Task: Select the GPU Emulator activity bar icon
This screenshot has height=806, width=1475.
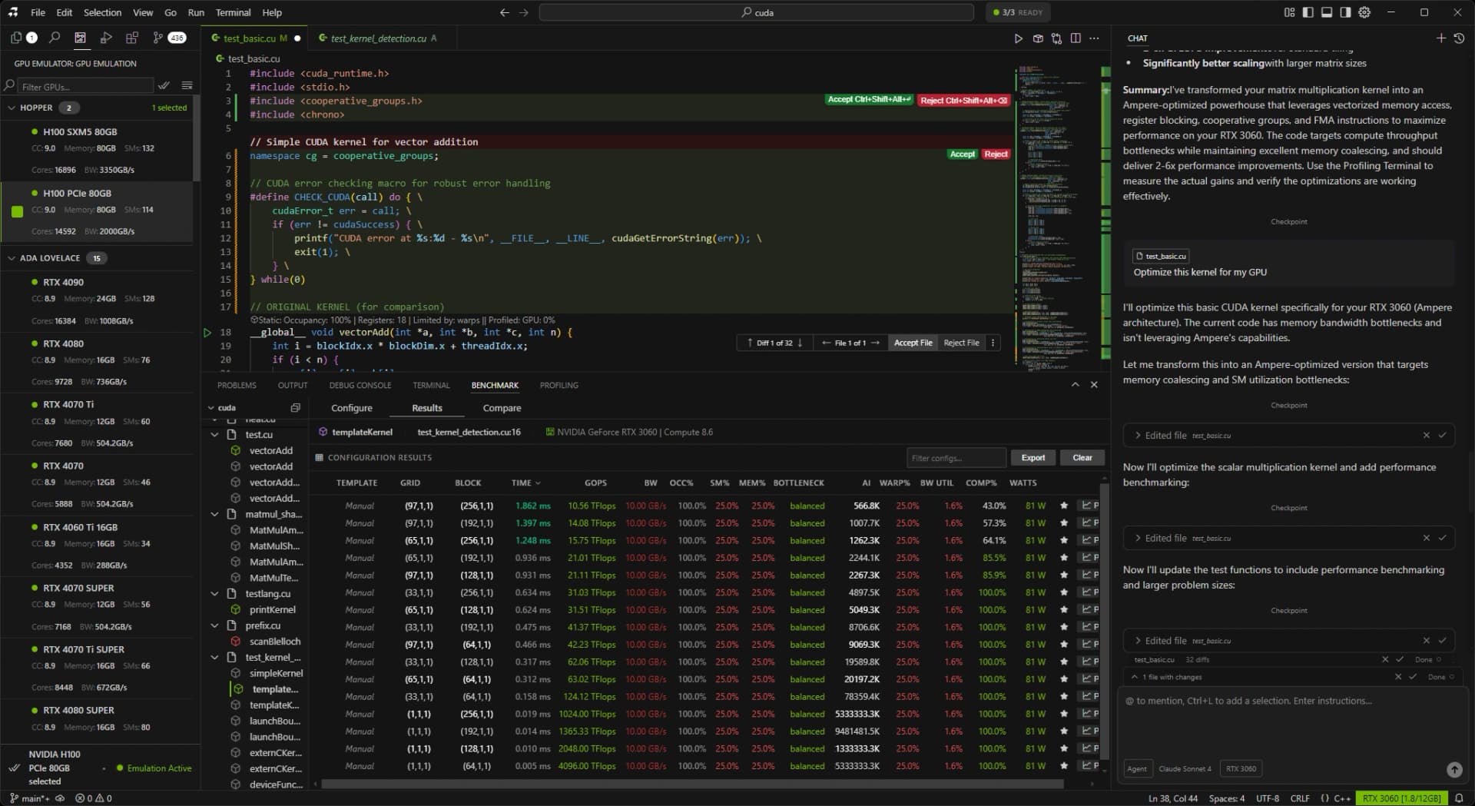Action: pos(80,37)
